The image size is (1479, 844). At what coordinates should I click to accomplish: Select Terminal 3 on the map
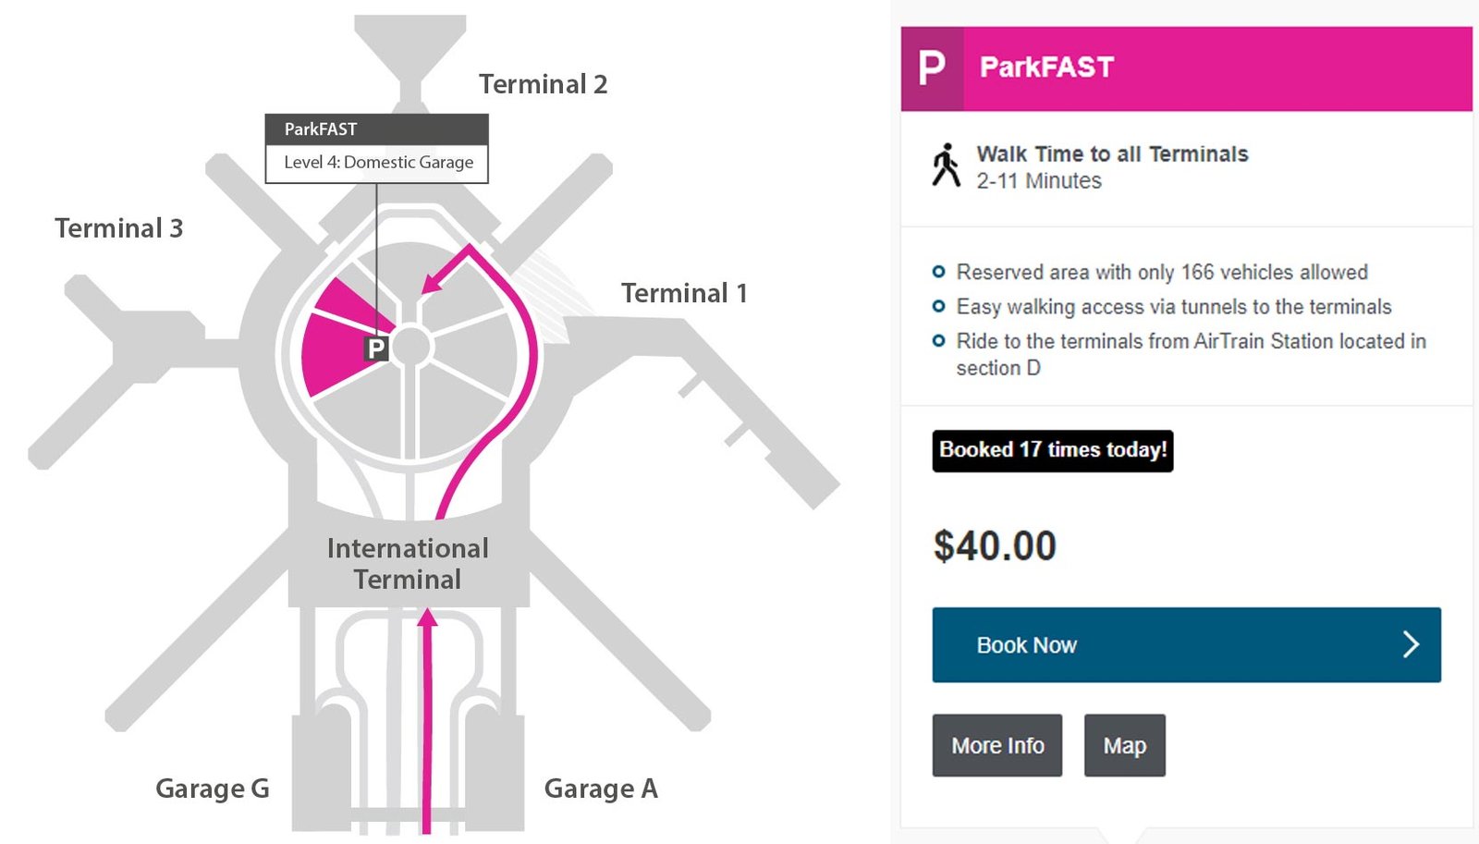click(x=118, y=228)
